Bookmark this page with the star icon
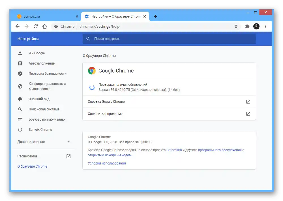This screenshot has height=201, width=283. click(x=236, y=26)
